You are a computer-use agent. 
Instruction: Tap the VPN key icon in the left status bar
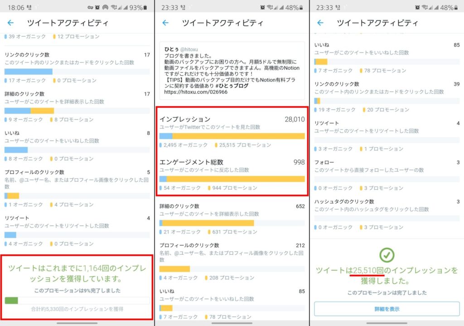coord(90,7)
